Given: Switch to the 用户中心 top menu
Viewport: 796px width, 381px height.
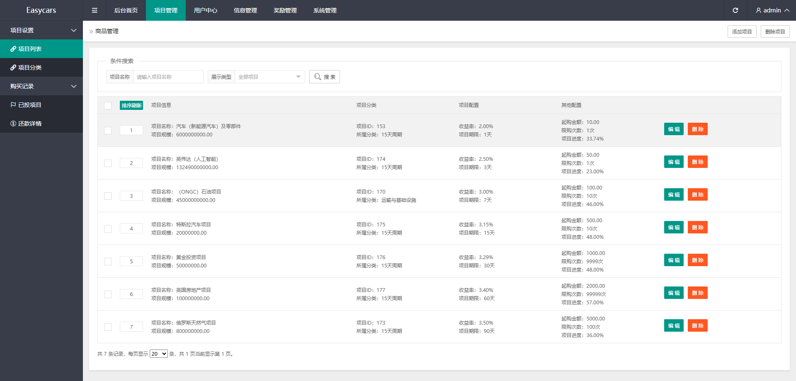Looking at the screenshot, I should [x=205, y=10].
